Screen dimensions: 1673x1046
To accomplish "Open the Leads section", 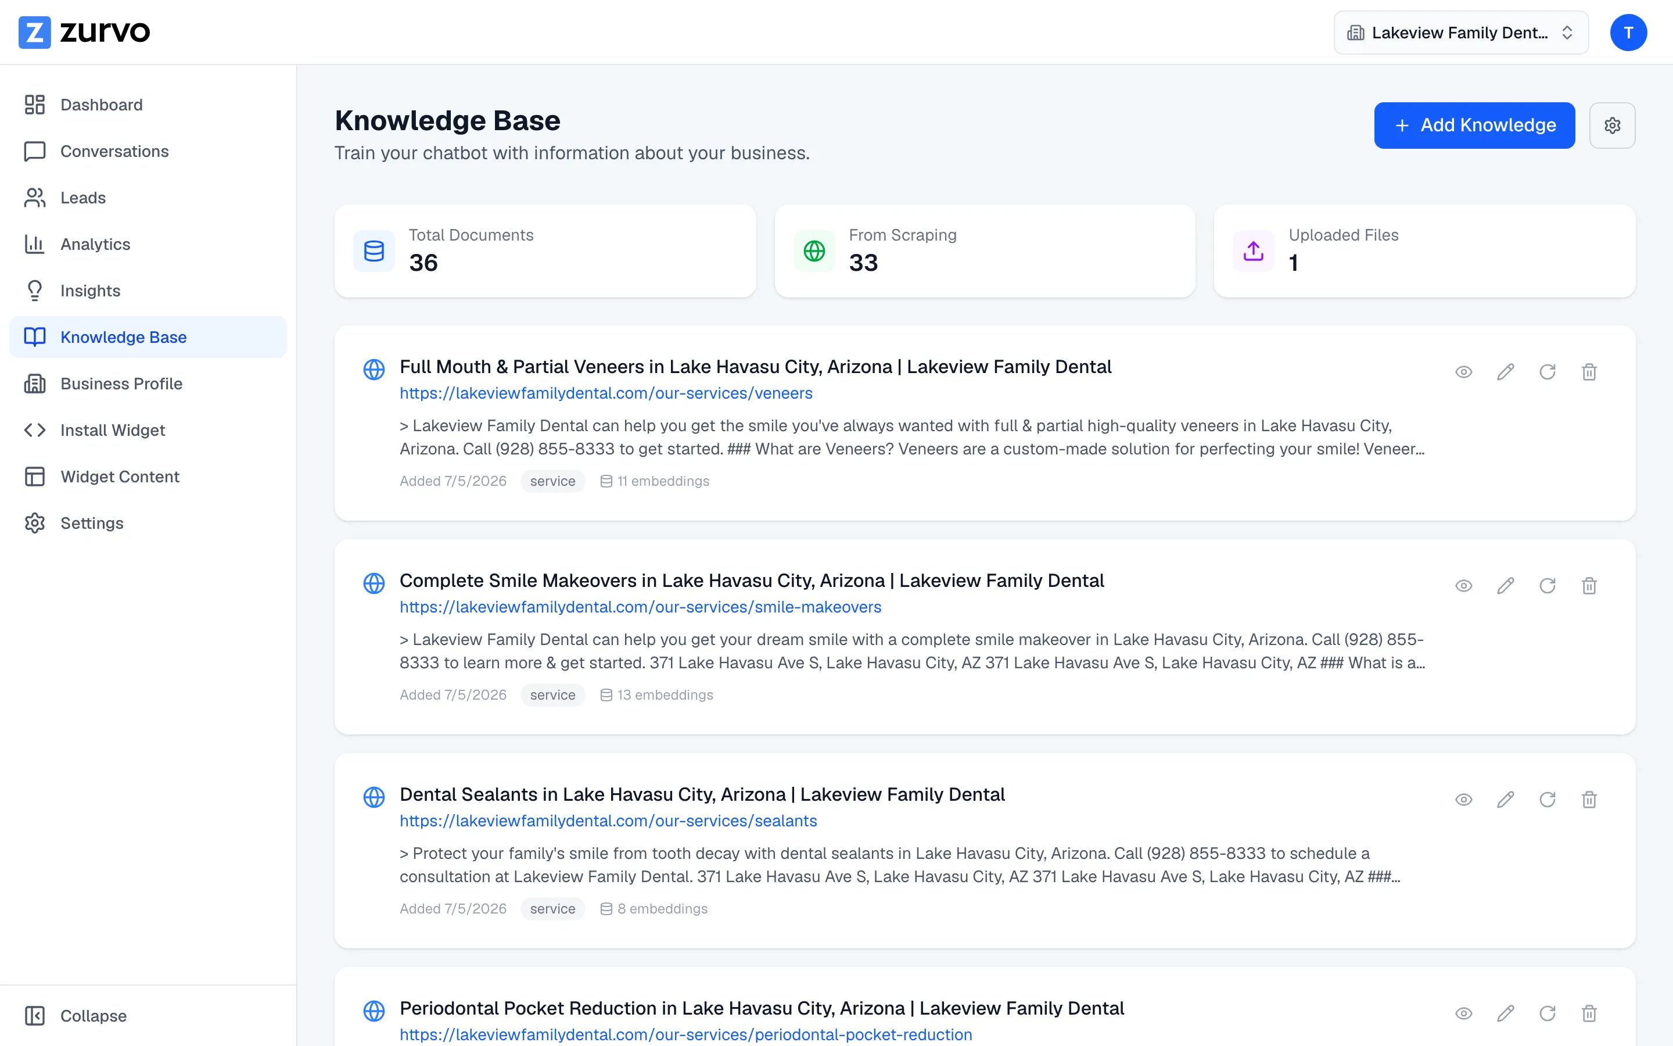I will (x=148, y=197).
